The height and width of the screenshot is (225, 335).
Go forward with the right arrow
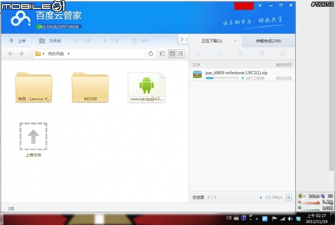[21, 53]
